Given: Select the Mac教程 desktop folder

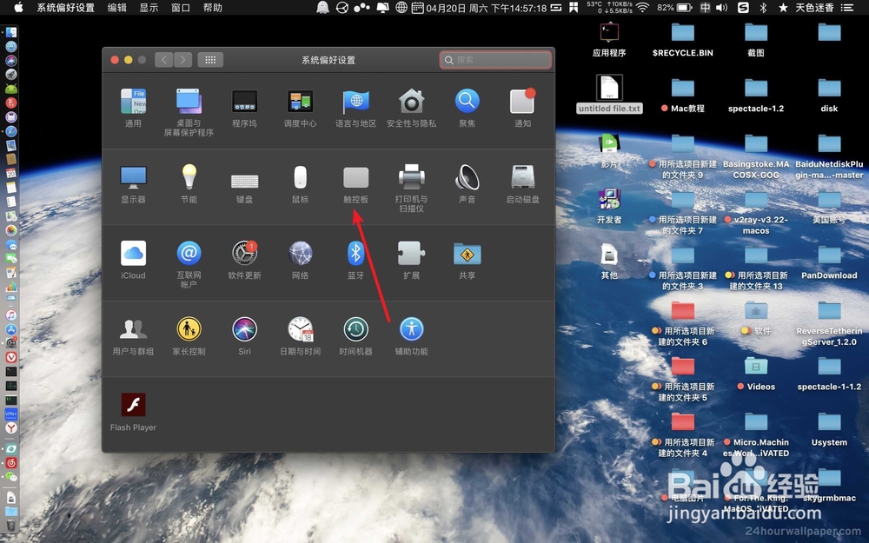Looking at the screenshot, I should pyautogui.click(x=683, y=96).
